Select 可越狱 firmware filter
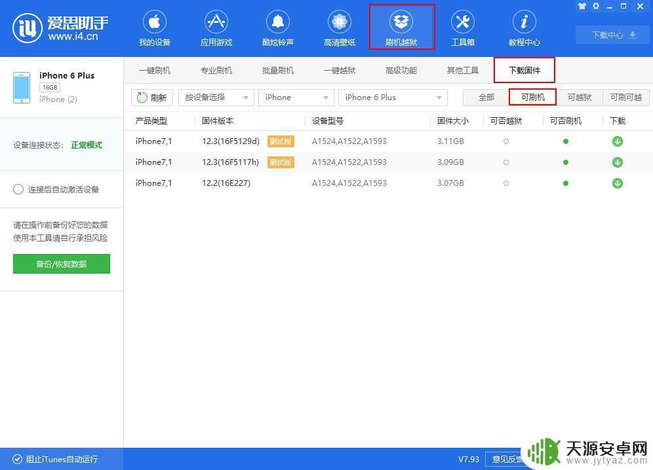The image size is (653, 470). 580,98
